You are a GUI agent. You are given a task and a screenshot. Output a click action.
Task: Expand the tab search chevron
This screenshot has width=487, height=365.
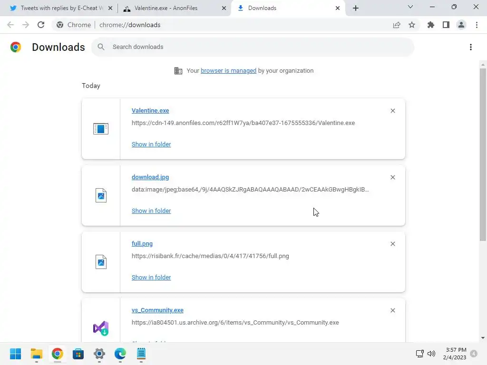pyautogui.click(x=410, y=7)
